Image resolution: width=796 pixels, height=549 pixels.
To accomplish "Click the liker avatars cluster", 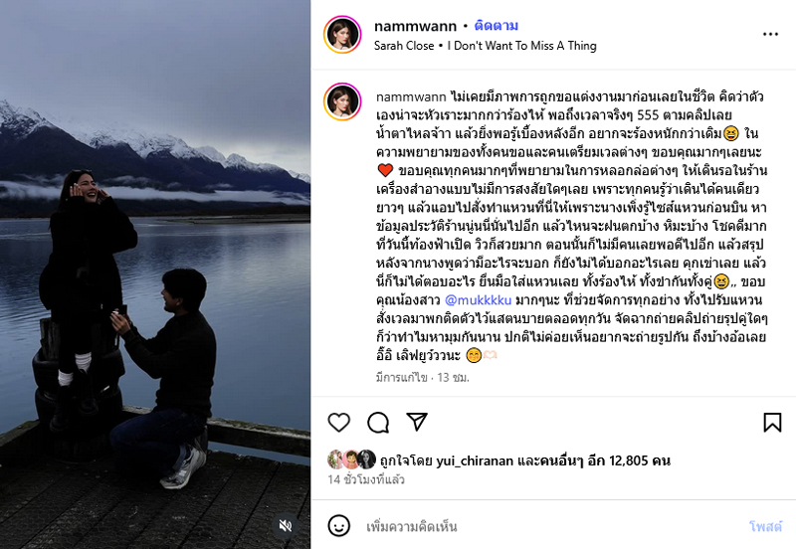I will [x=352, y=459].
